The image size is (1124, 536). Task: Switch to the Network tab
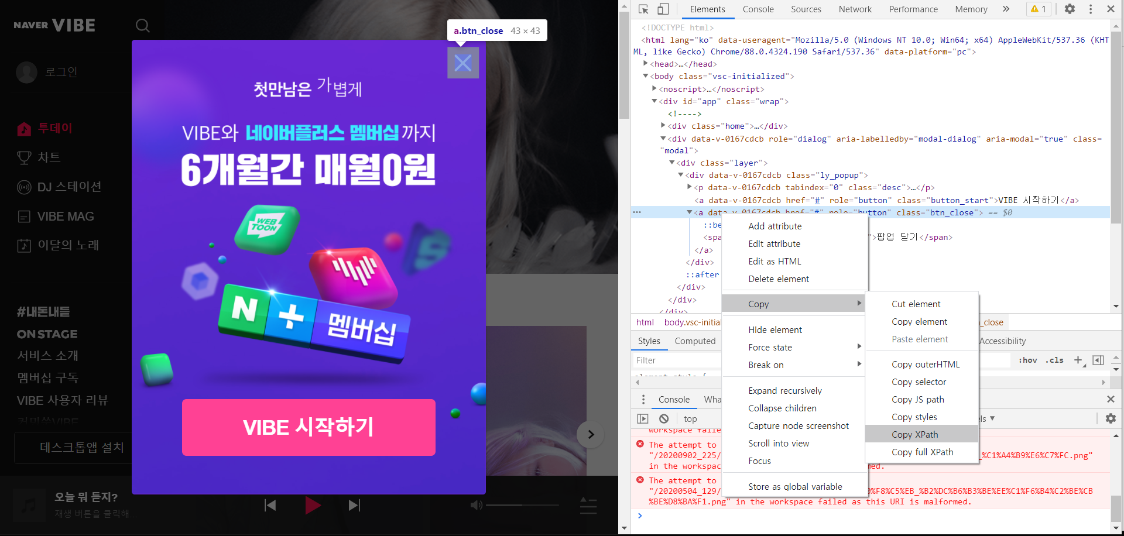click(855, 9)
